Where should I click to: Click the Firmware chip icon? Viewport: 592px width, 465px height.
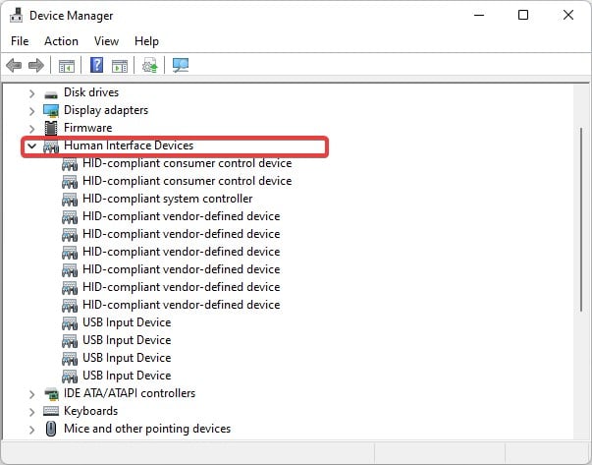point(51,128)
